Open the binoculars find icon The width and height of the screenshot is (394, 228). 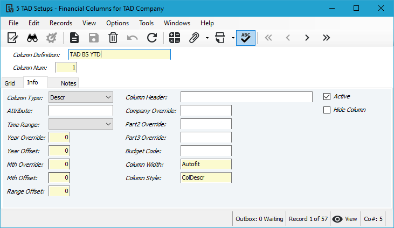point(32,38)
